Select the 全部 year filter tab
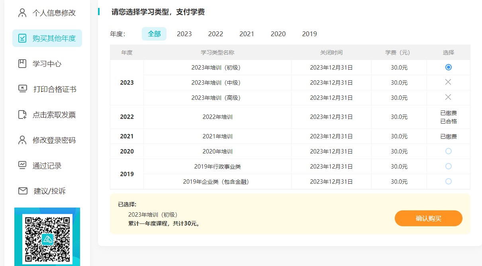The image size is (482, 266). (x=154, y=34)
